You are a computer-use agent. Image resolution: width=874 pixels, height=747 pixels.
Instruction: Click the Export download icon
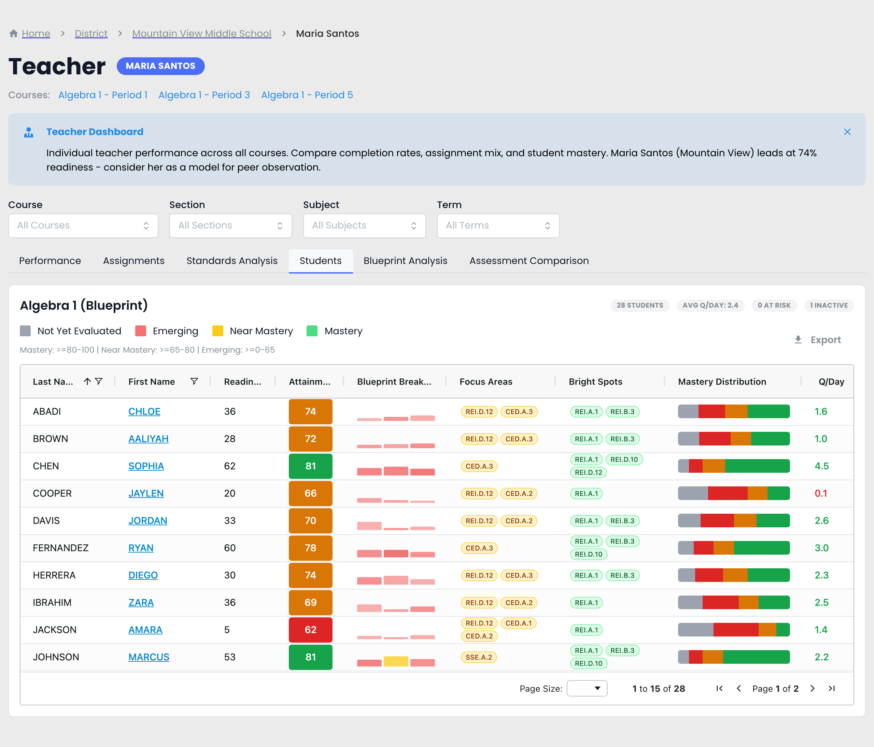click(x=798, y=340)
